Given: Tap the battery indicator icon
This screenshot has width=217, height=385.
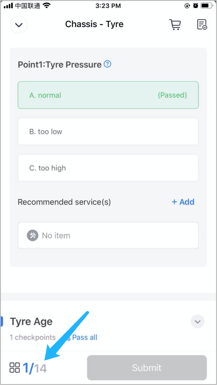Looking at the screenshot, I should click(x=207, y=6).
